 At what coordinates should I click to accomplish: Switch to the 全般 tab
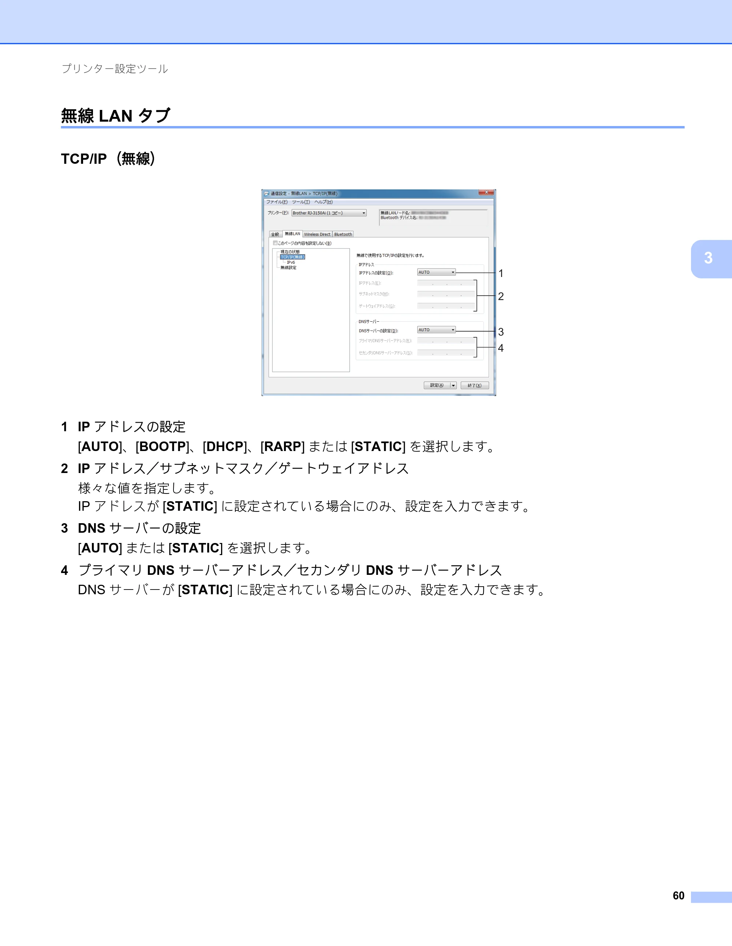[276, 234]
